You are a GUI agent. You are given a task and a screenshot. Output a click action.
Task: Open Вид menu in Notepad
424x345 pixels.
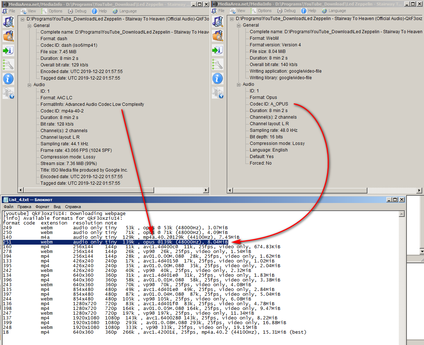(x=57, y=207)
